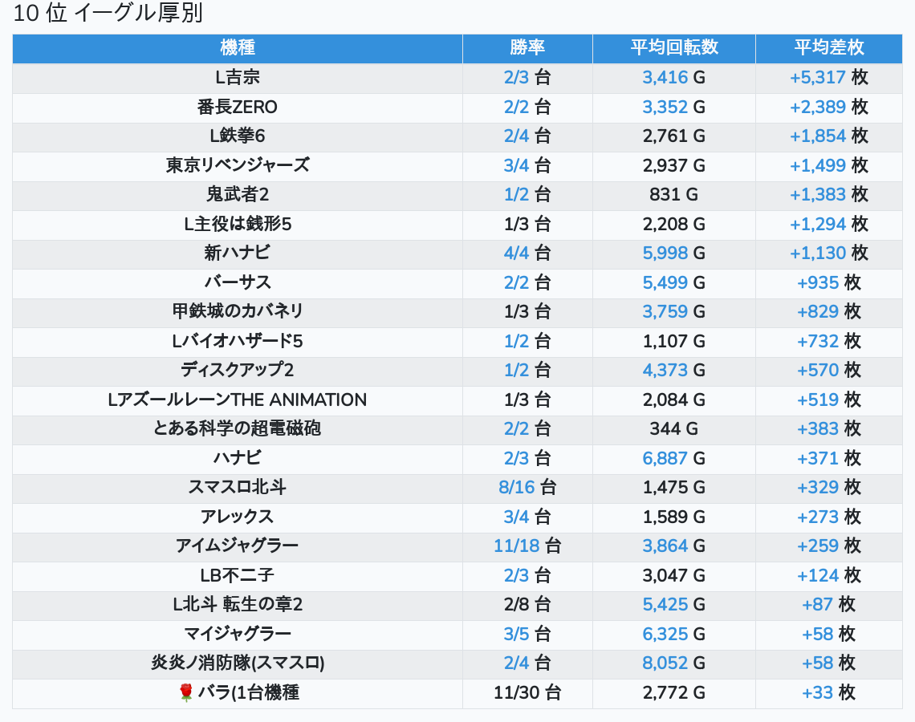Viewport: 915px width, 722px height.
Task: Click the +2,389 枚 difference value
Action: [828, 107]
